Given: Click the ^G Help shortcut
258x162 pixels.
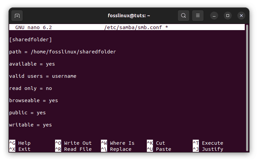Looking at the screenshot, I should coord(20,143).
